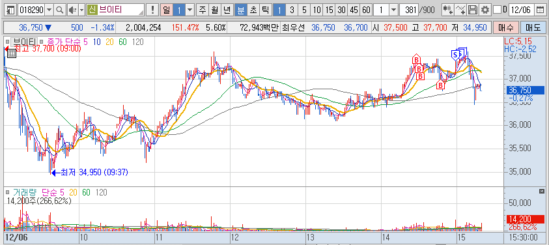The image size is (549, 245).
Task: Expand the dropdown beside 일 1
Action: [190, 10]
